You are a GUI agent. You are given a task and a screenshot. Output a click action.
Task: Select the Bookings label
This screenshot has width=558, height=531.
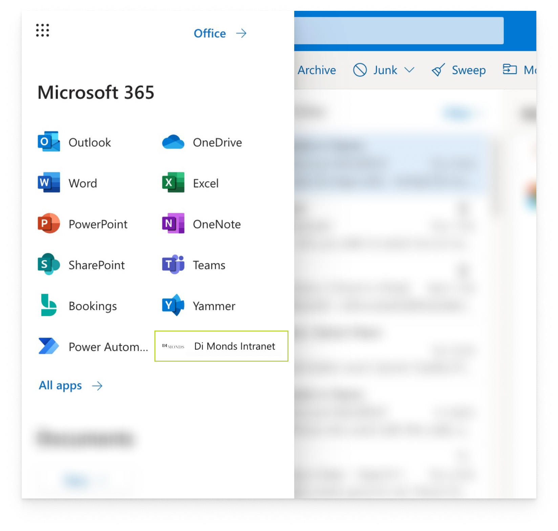click(93, 306)
